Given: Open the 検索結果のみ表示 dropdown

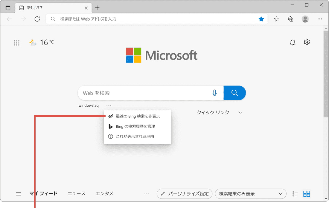Looking at the screenshot, I should [251, 194].
